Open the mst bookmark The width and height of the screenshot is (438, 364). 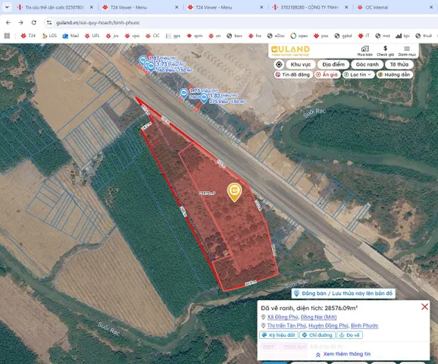click(x=383, y=36)
